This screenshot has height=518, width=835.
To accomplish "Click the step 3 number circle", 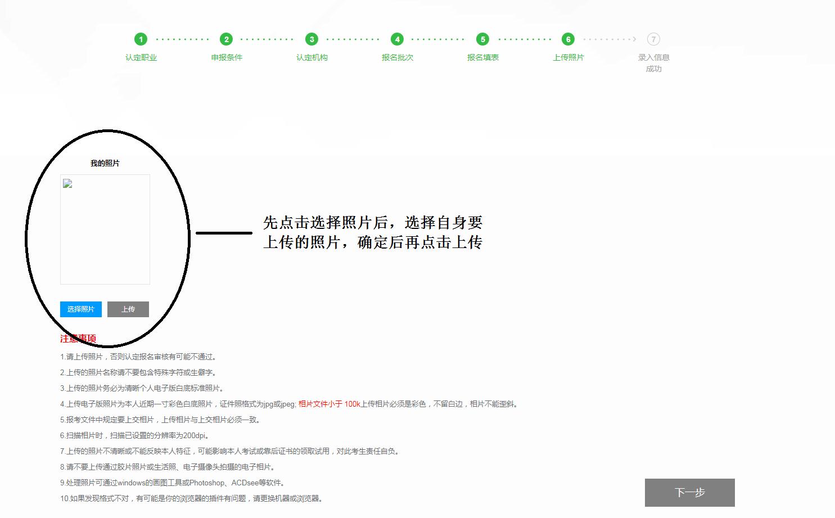I will tap(312, 39).
